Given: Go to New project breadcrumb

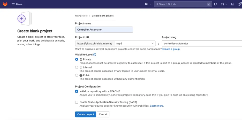Looking at the screenshot, I should click(81, 16).
